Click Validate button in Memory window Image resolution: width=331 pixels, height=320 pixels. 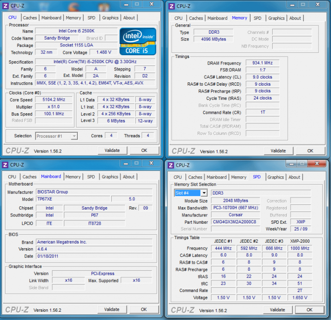pos(278,151)
